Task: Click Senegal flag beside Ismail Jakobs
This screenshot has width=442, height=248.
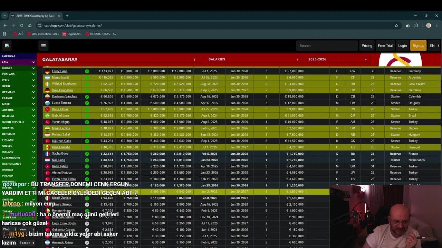Action: point(47,147)
